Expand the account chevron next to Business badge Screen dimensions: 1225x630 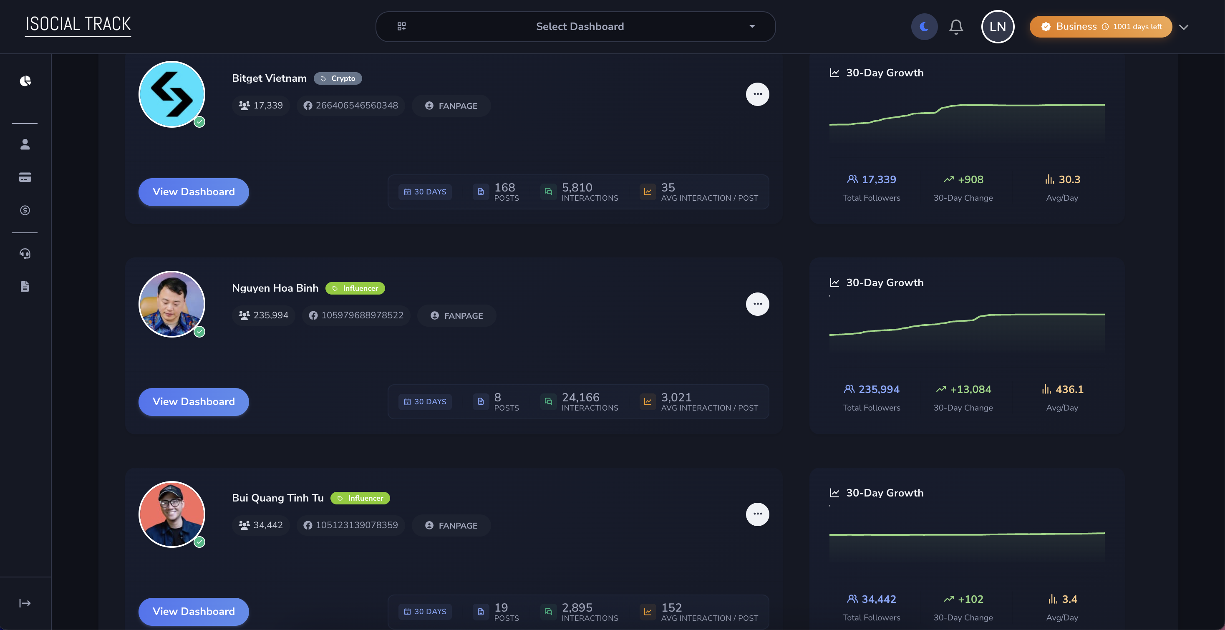coord(1184,27)
